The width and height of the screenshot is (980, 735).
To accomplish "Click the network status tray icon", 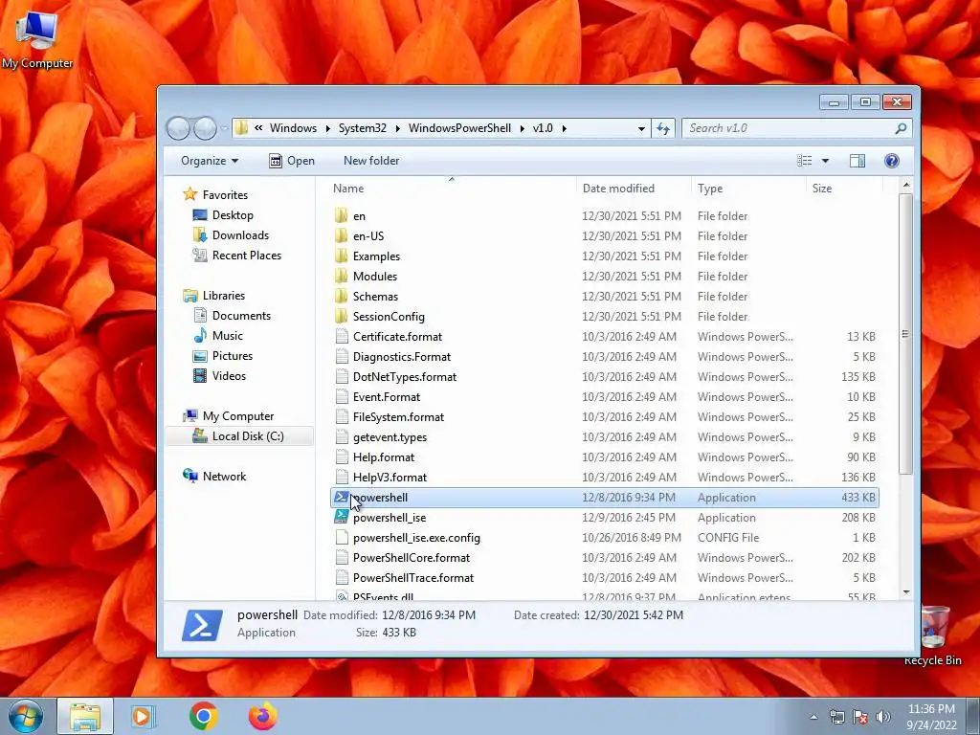I will (836, 716).
